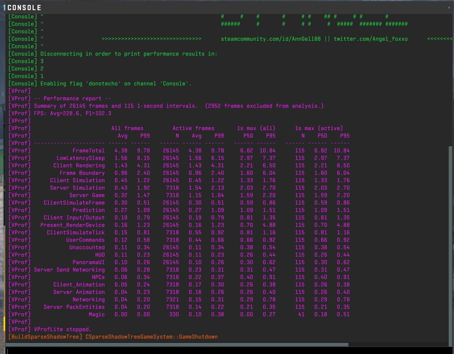Image resolution: width=454 pixels, height=354 pixels.
Task: Click the Server Send Networking row label
Action: tap(69, 269)
